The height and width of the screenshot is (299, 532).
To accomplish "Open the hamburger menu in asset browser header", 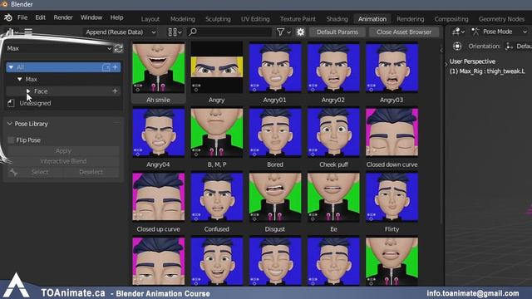I will point(28,32).
